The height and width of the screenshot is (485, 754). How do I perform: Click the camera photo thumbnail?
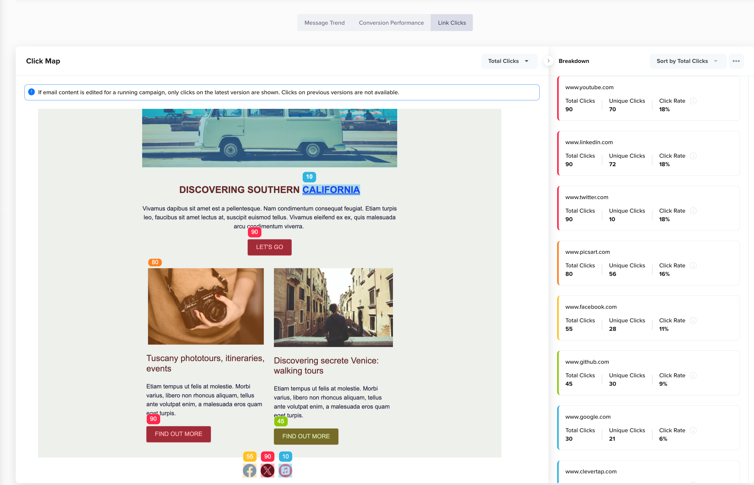click(x=206, y=306)
